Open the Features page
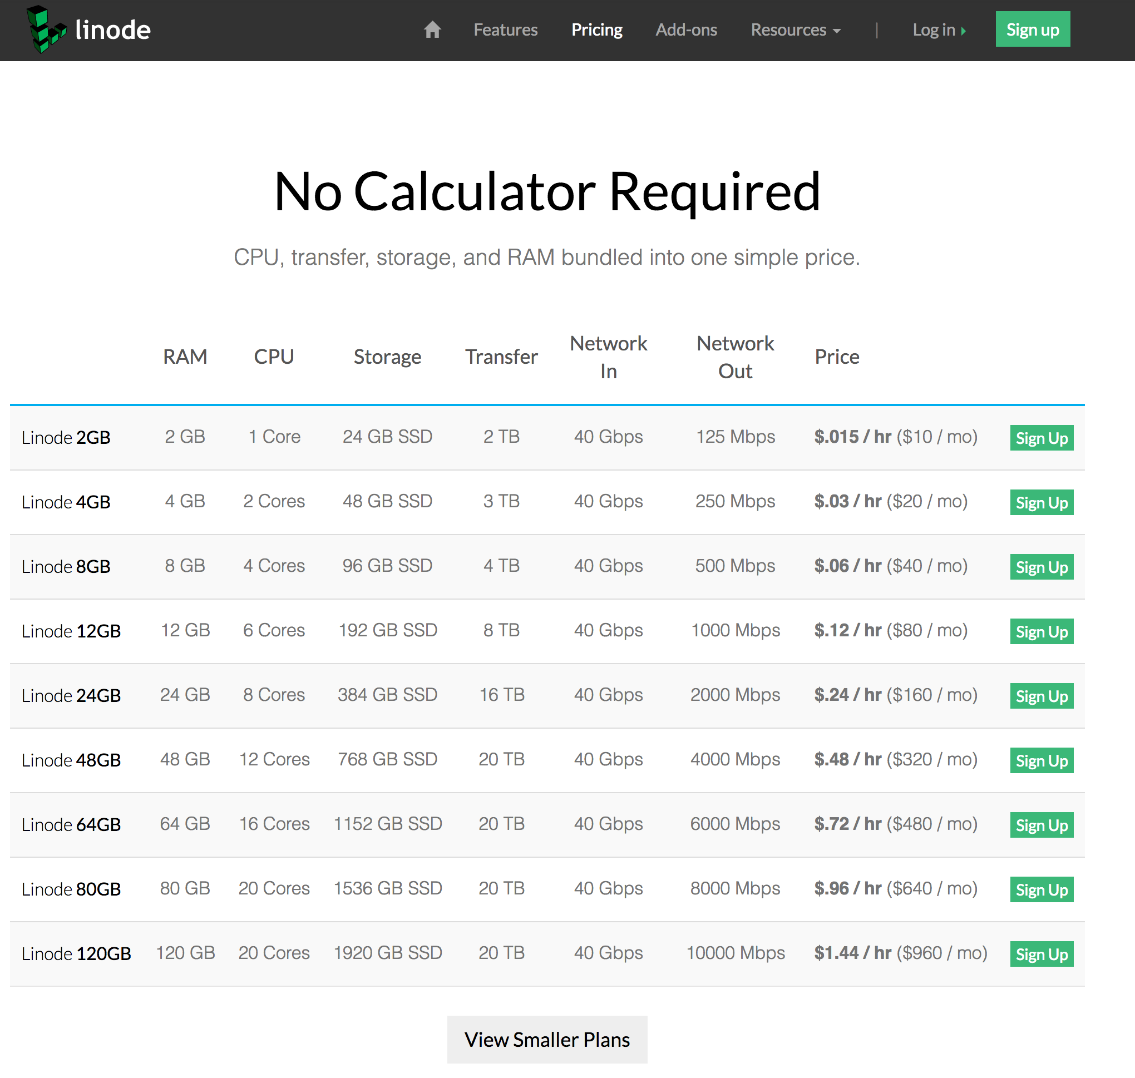This screenshot has width=1135, height=1078. tap(505, 30)
